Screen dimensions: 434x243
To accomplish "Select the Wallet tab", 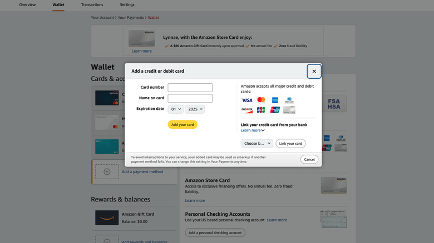I will coord(58,4).
